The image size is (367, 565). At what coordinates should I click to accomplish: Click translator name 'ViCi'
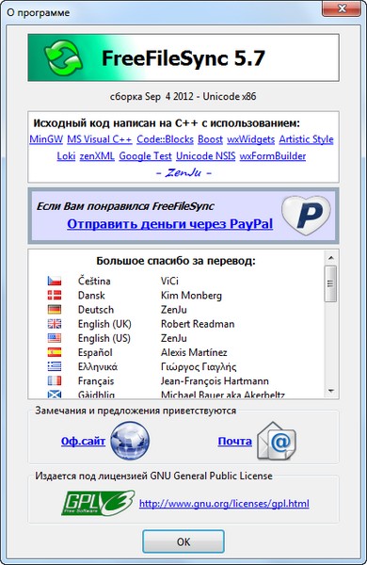(169, 281)
